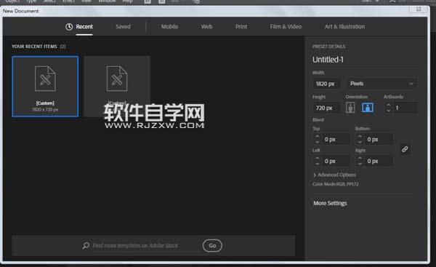This screenshot has width=436, height=267.
Task: Increase the artboards count
Action: (389, 105)
